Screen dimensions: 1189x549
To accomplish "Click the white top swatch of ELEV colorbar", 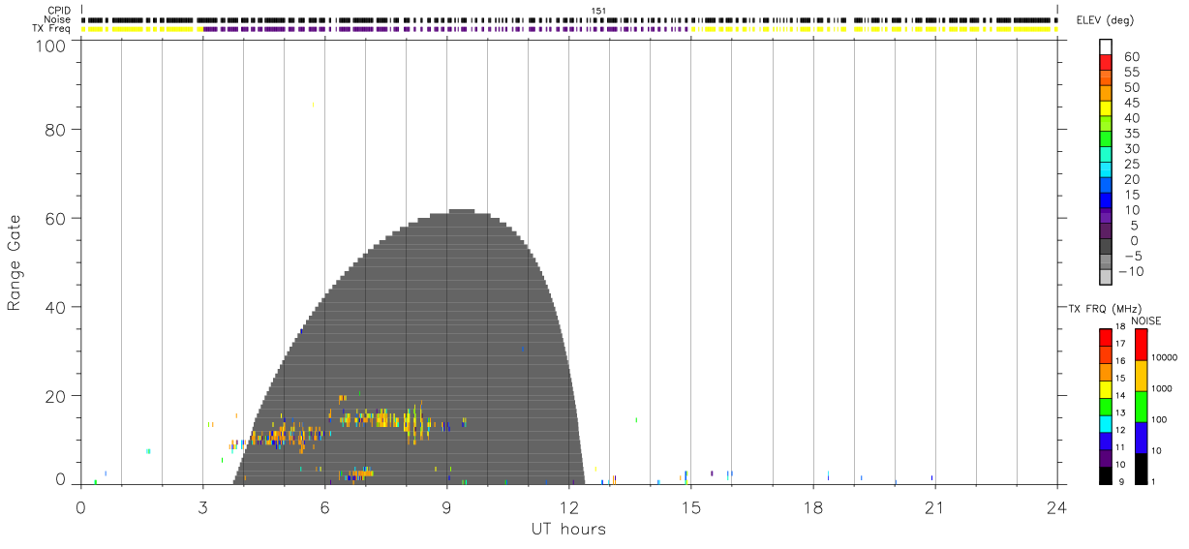I will point(1106,46).
